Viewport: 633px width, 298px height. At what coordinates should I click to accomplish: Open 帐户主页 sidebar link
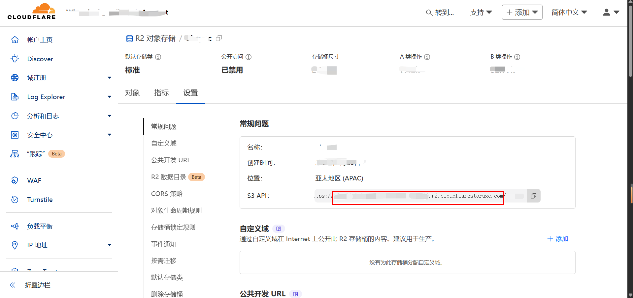(x=40, y=40)
